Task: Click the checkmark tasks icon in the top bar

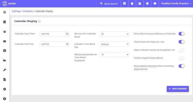Action: click(147, 4)
